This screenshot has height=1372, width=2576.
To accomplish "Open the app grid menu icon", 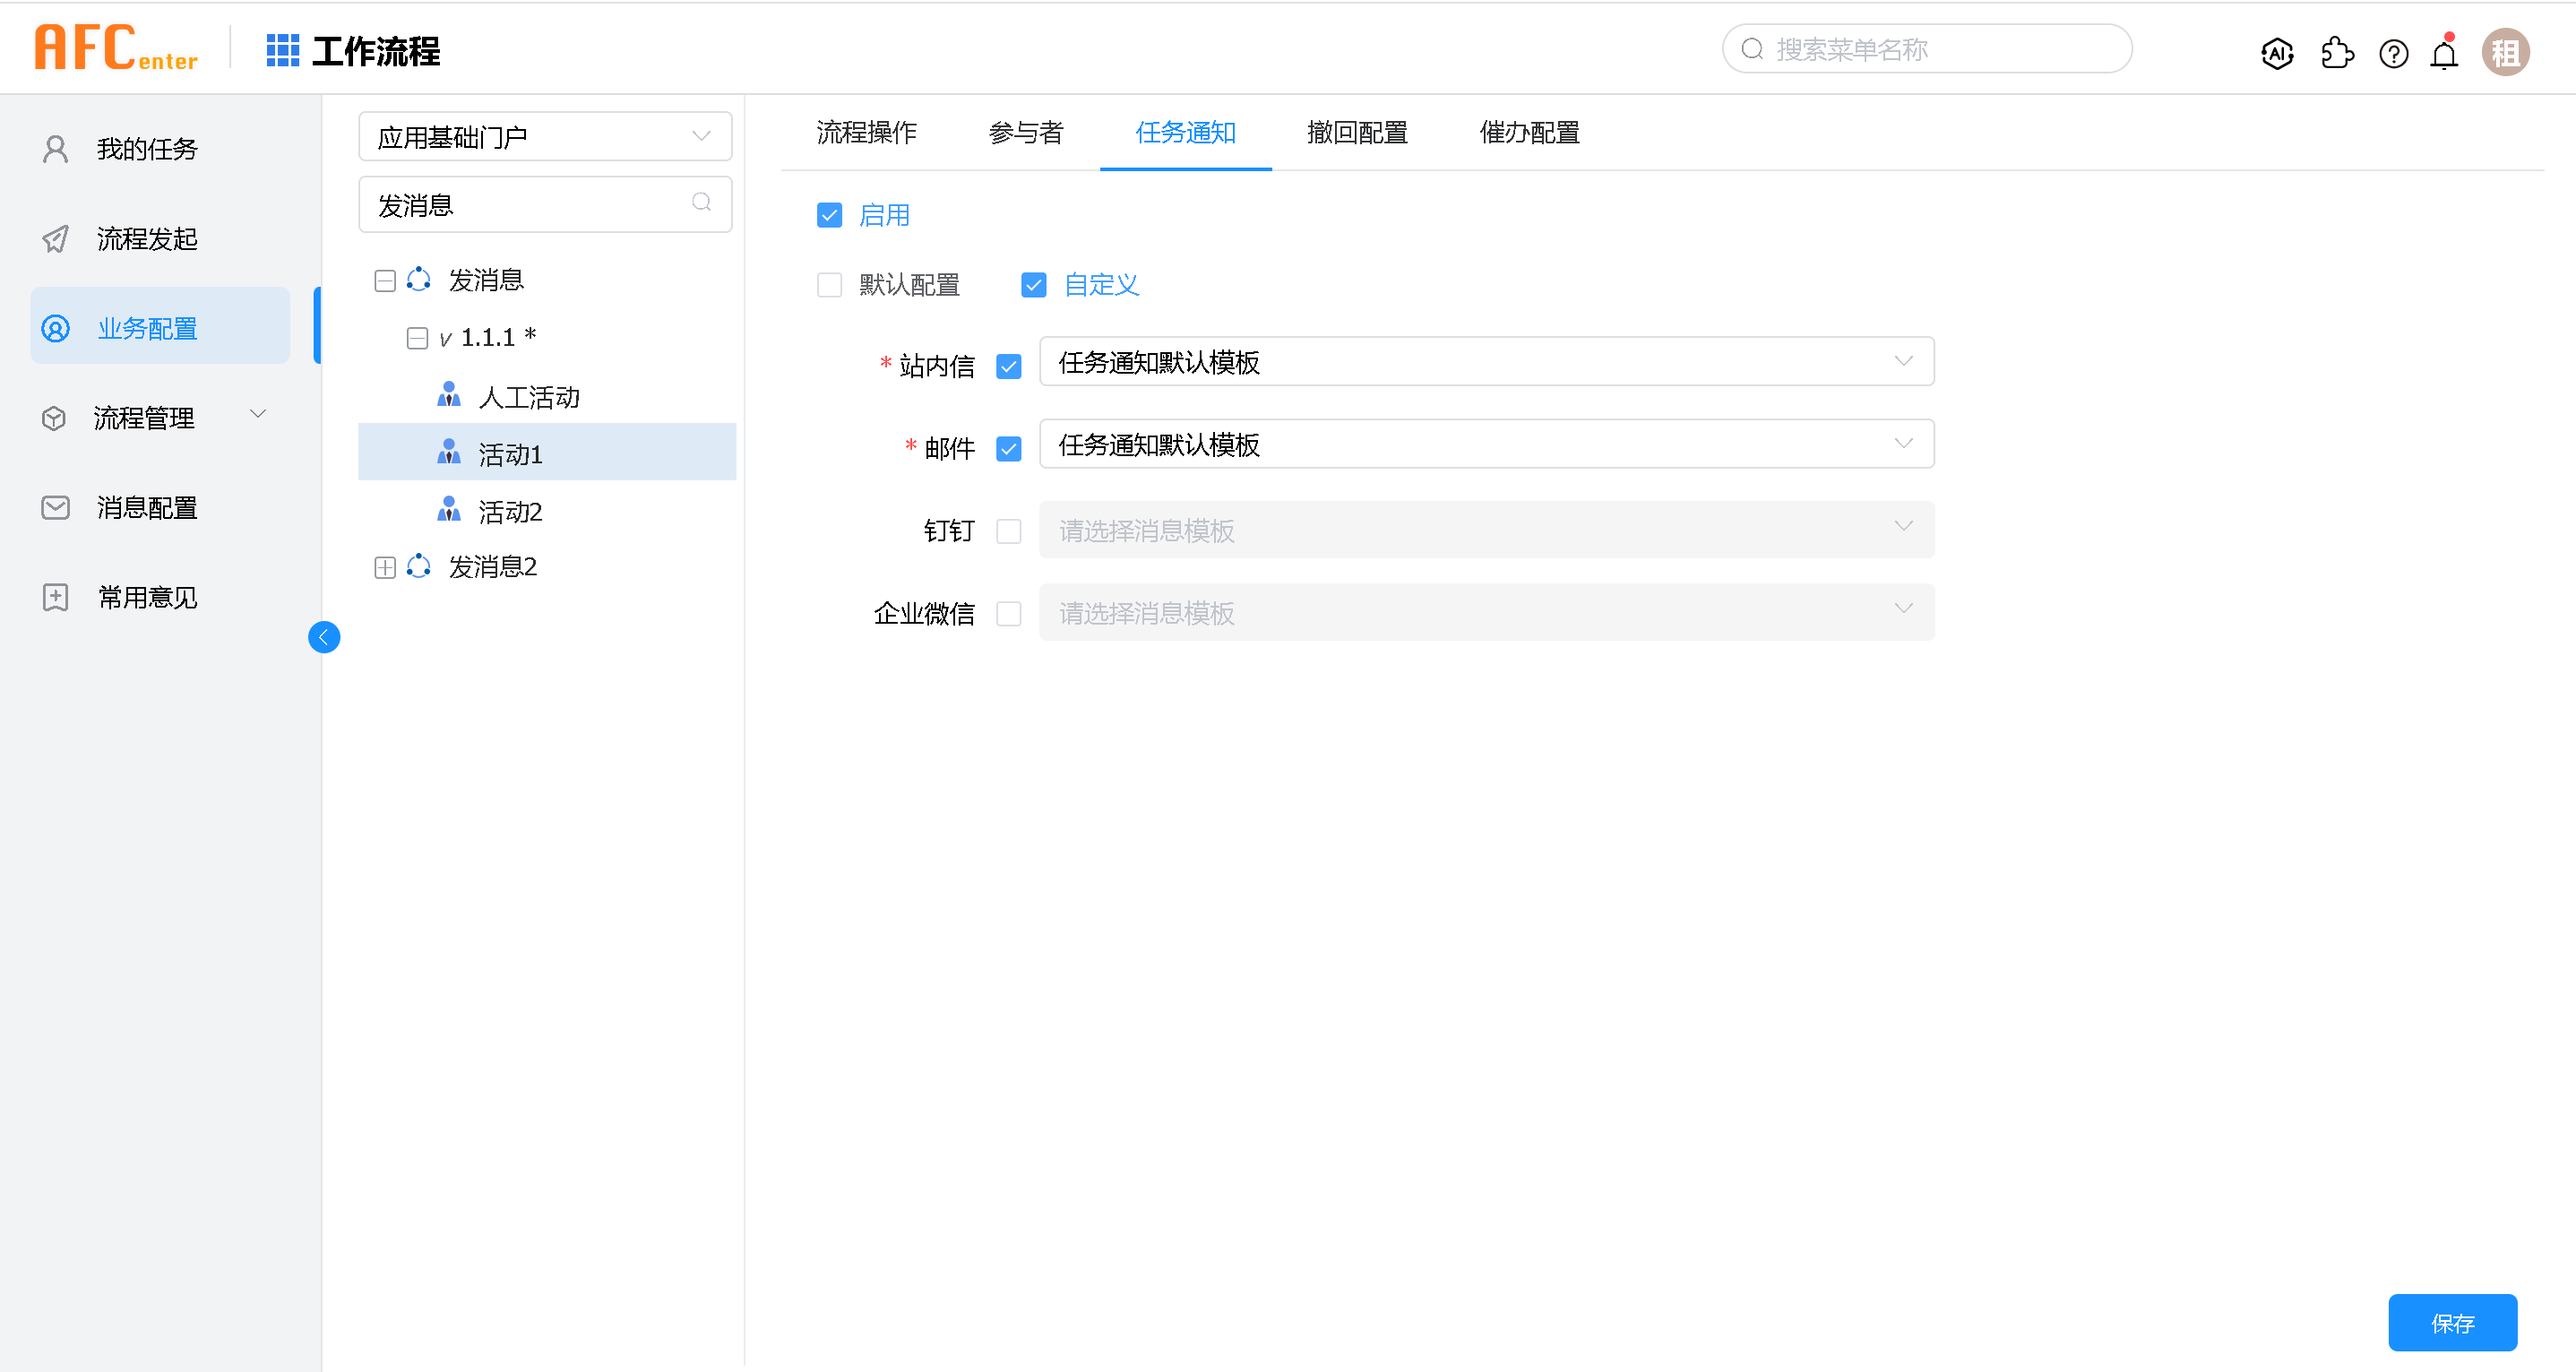I will (x=282, y=51).
